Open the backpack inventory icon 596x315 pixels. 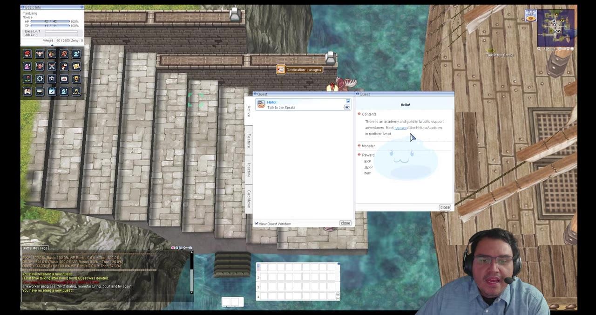point(52,54)
